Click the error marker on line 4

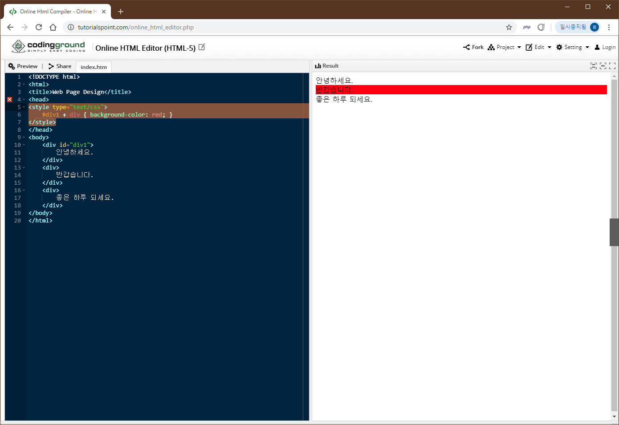[x=10, y=100]
